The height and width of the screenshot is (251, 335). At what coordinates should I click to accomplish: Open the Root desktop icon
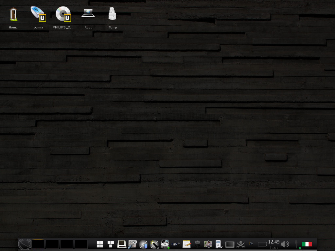(88, 14)
